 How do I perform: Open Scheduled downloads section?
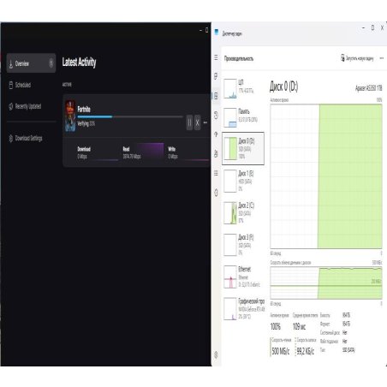[x=20, y=85]
